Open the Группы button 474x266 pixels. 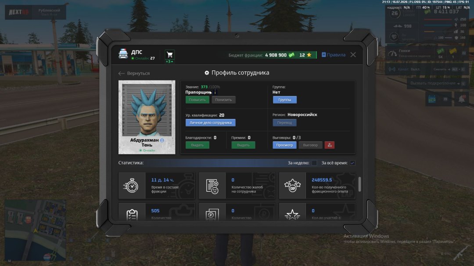pyautogui.click(x=284, y=100)
